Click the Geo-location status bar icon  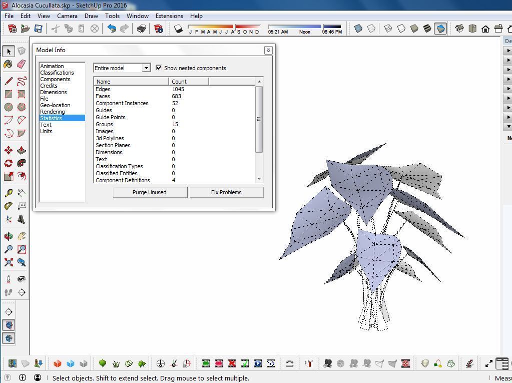coord(7,377)
